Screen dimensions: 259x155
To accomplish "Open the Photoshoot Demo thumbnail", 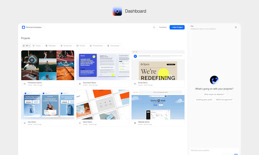I will pos(48,65).
